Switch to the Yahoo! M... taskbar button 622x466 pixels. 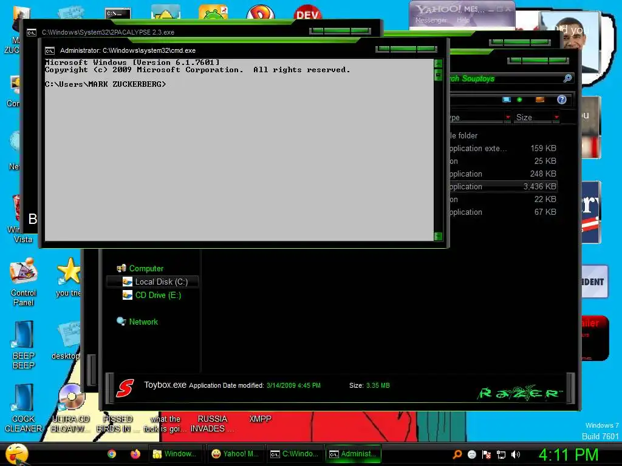235,454
